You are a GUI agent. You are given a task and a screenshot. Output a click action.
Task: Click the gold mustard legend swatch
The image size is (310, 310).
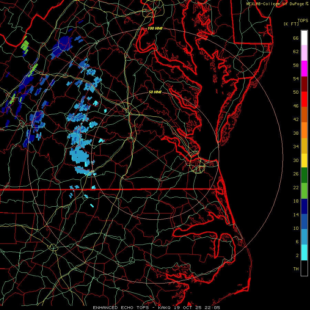pos(304,146)
